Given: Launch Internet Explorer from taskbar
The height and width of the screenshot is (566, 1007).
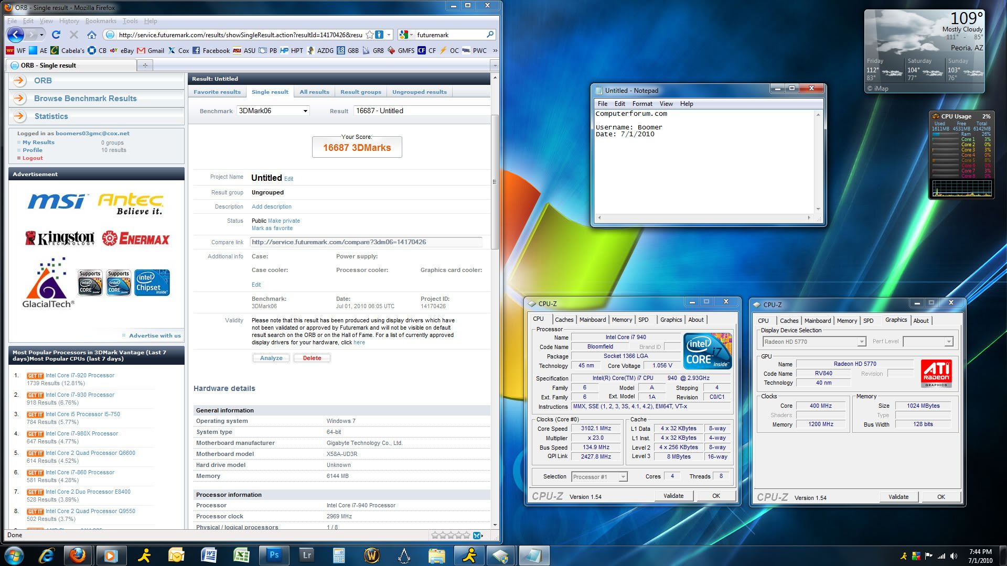Looking at the screenshot, I should click(x=47, y=556).
